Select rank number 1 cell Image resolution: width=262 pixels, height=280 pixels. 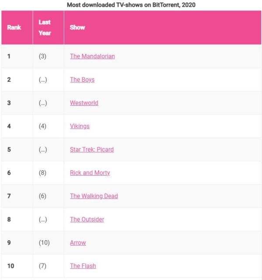(x=9, y=56)
